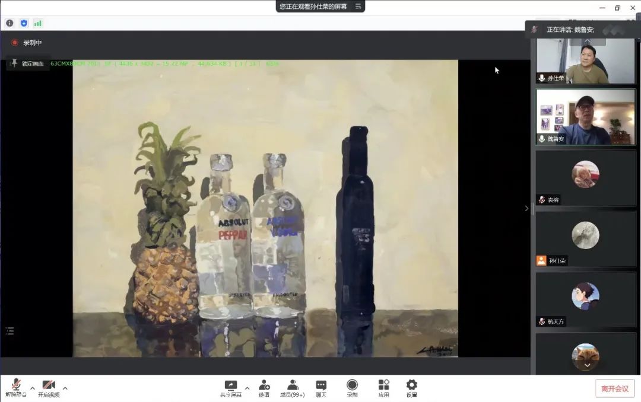Click the Share Screen (共享屏幕) button
This screenshot has height=402, width=641.
231,387
